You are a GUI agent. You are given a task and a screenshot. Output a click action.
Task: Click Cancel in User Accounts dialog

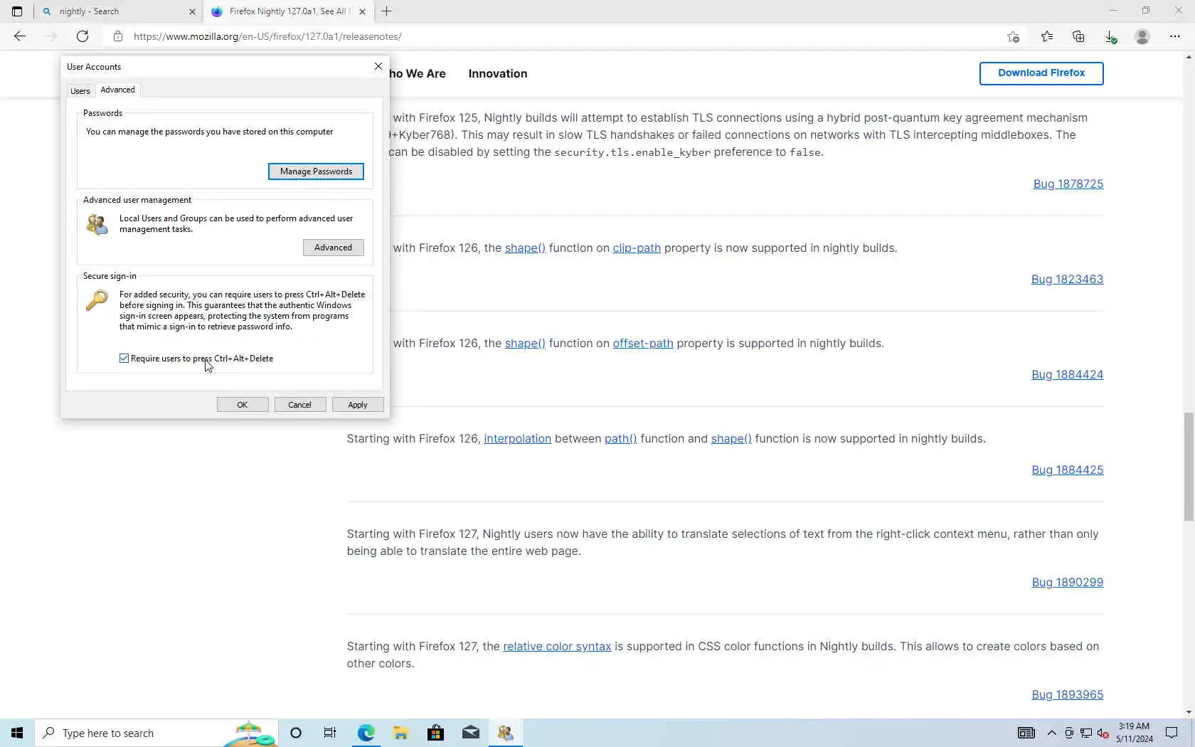[x=299, y=405]
